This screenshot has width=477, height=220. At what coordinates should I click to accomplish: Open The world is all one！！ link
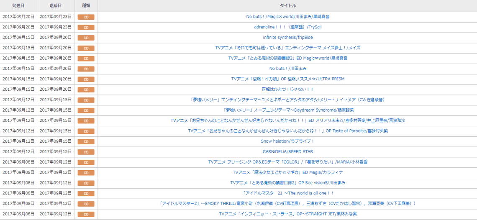[x=287, y=193]
